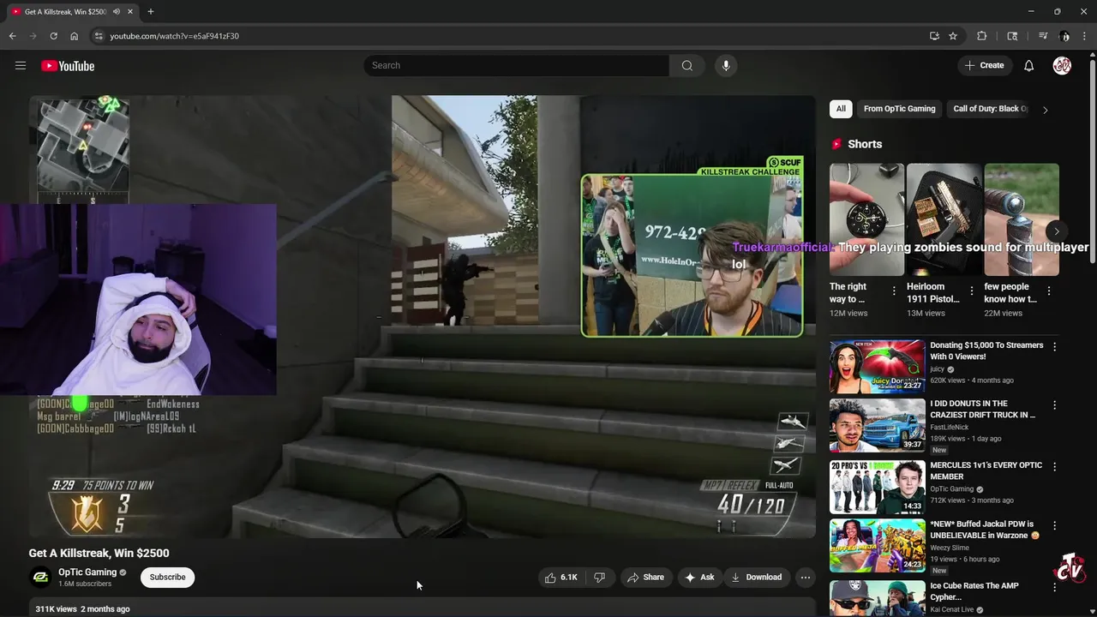Viewport: 1097px width, 617px height.
Task: Open menu for Craziest Drift Truck video
Action: point(1054,404)
